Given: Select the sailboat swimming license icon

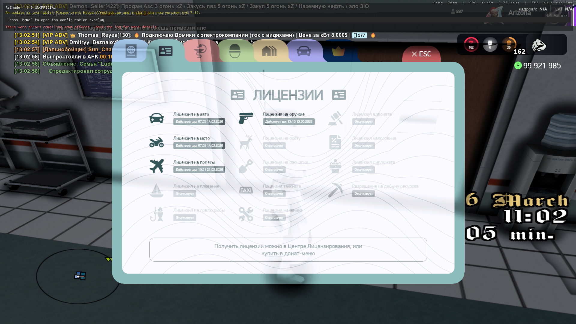Looking at the screenshot, I should click(157, 190).
